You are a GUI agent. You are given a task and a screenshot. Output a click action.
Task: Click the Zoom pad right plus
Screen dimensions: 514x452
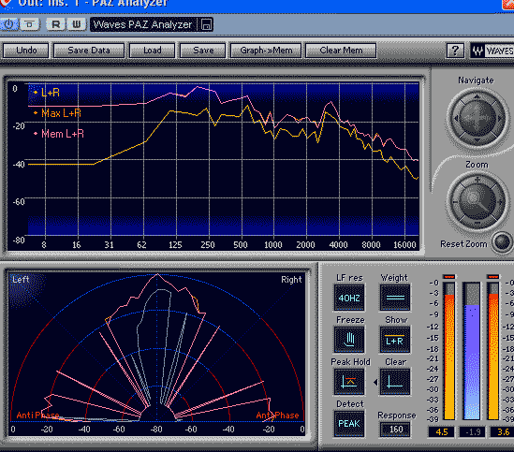click(501, 202)
